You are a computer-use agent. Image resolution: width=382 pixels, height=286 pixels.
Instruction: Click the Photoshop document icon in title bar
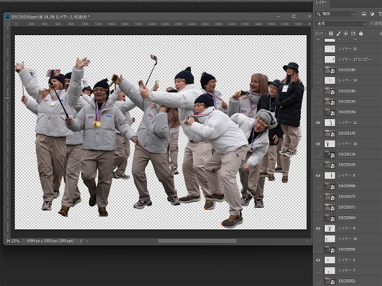click(7, 16)
